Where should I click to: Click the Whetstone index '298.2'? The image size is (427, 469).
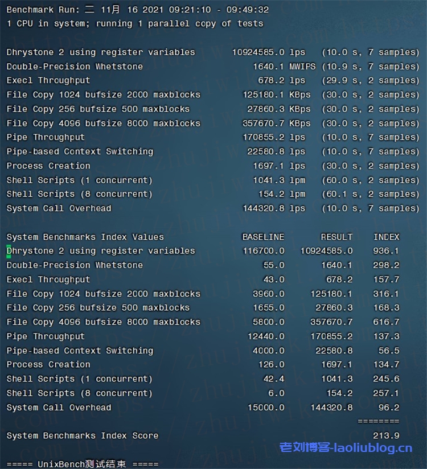click(x=386, y=265)
